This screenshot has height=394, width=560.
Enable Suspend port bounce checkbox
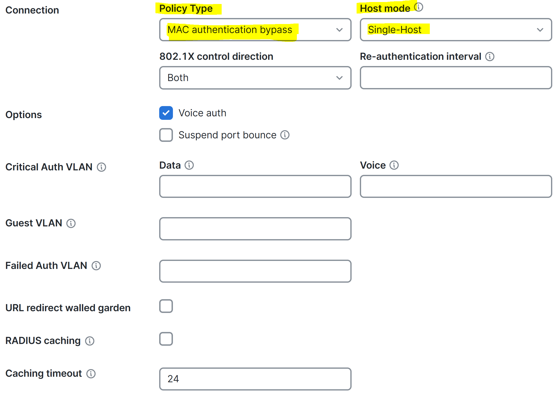coord(166,135)
